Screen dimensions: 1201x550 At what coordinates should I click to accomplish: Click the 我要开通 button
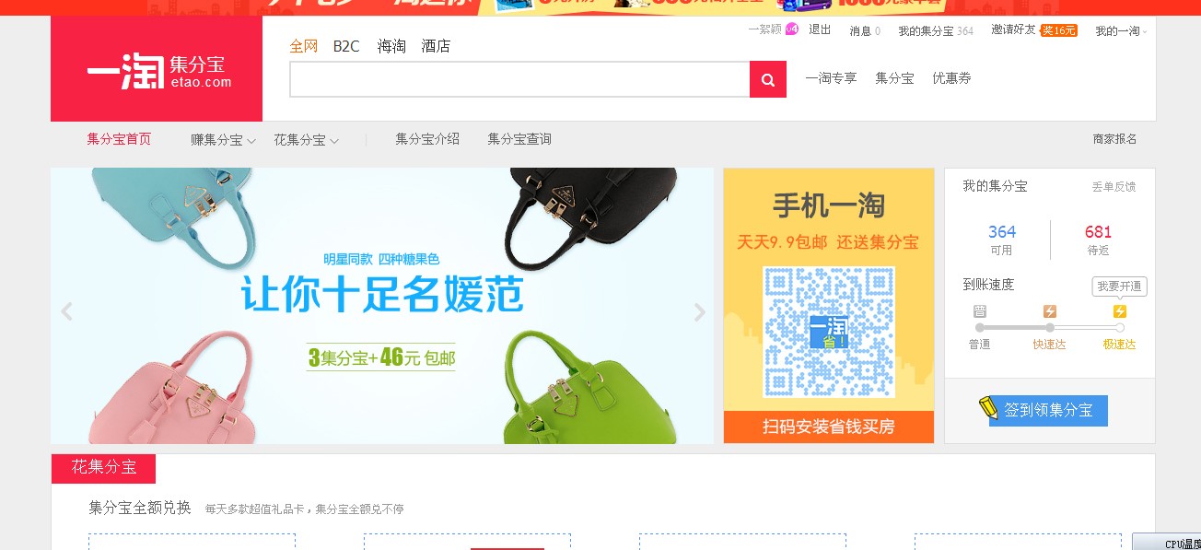(x=1120, y=287)
